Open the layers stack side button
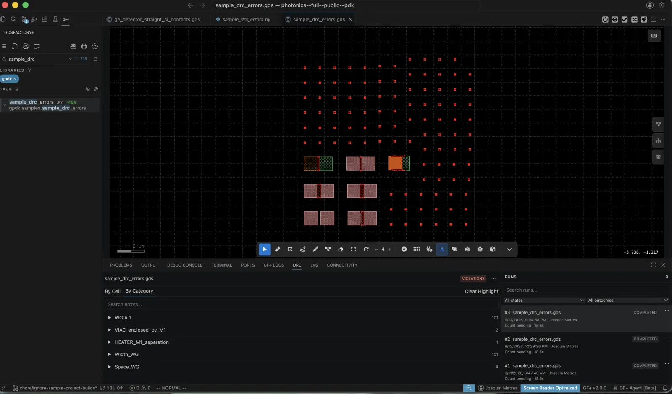Screen dimensions: 672x394 658,157
